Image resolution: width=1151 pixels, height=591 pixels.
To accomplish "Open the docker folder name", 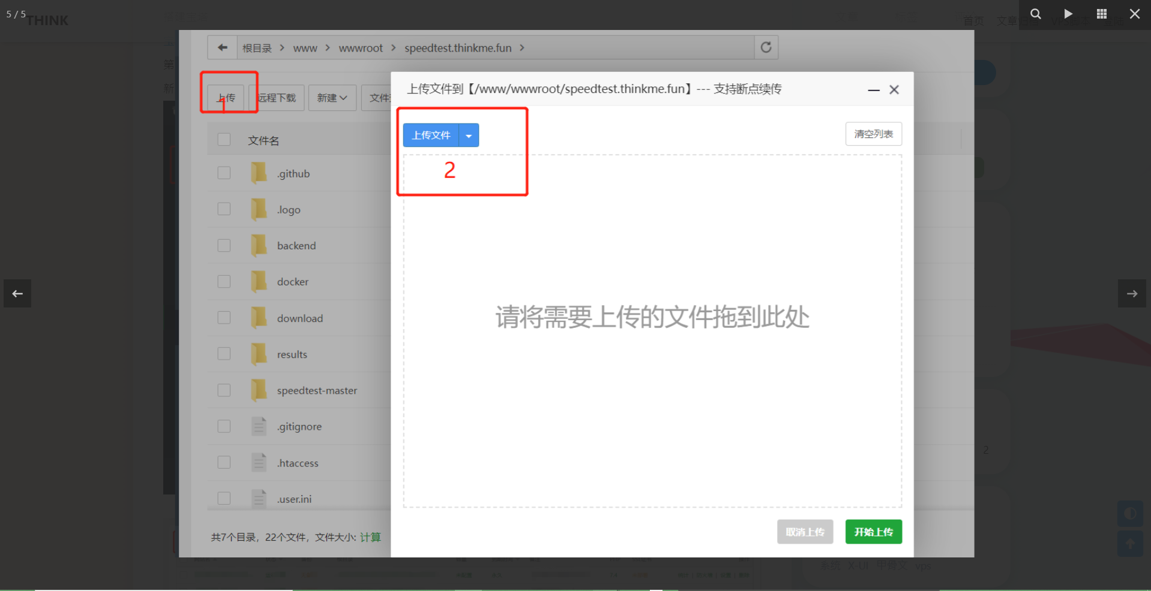I will tap(293, 282).
